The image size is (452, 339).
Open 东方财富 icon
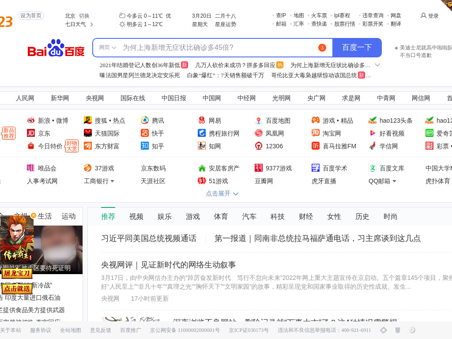click(x=88, y=146)
